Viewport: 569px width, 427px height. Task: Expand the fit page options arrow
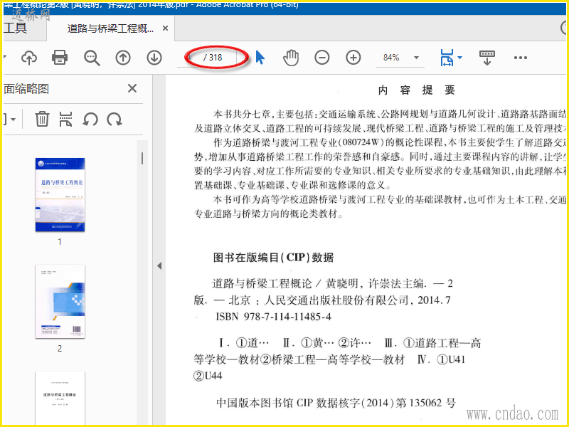[x=459, y=58]
